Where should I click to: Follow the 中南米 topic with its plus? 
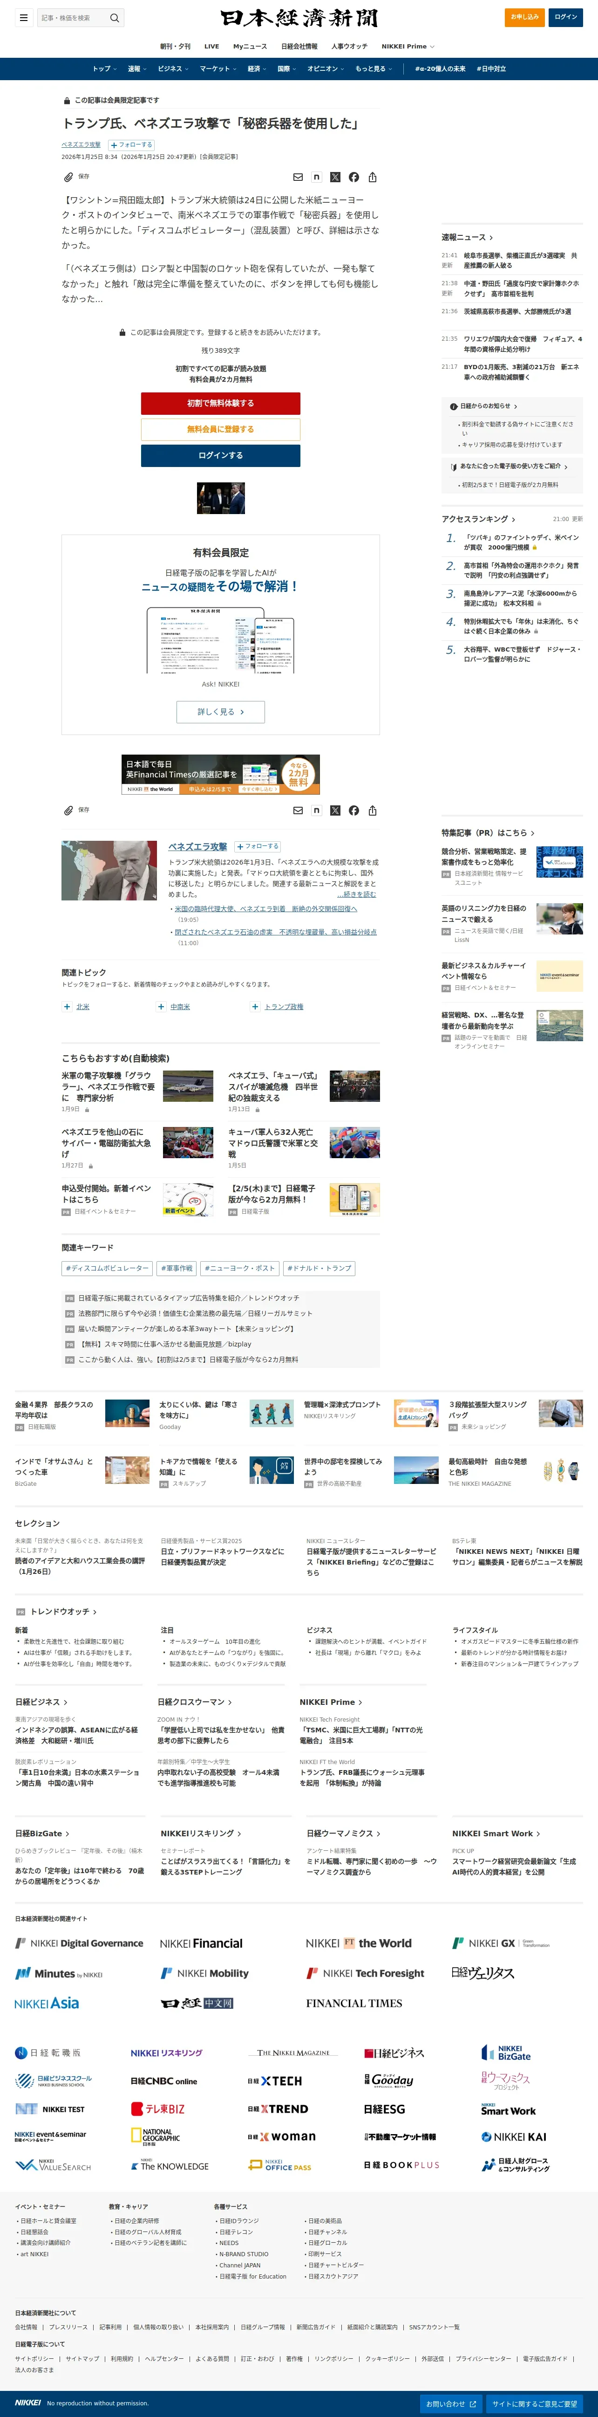161,1006
